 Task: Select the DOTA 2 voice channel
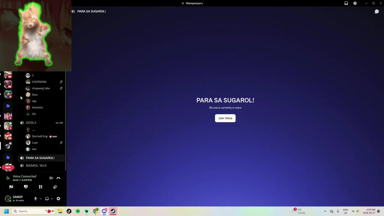[x=41, y=123]
